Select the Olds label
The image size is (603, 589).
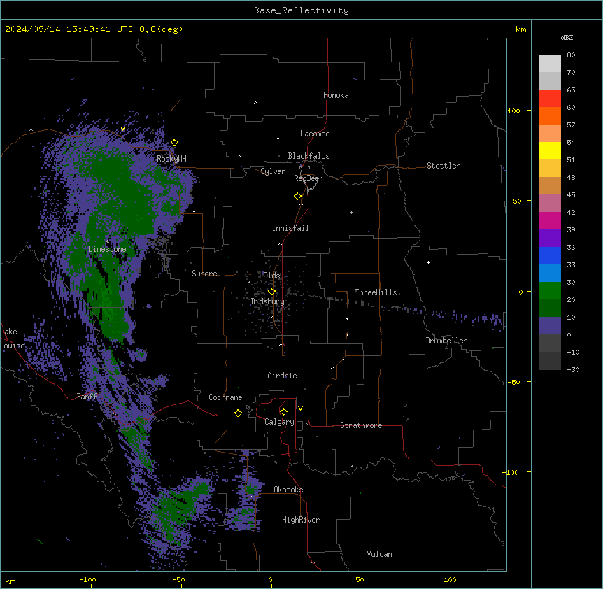pyautogui.click(x=271, y=276)
